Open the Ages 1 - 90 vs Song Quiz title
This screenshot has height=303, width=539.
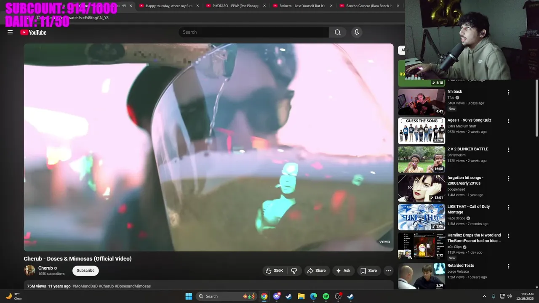(469, 120)
